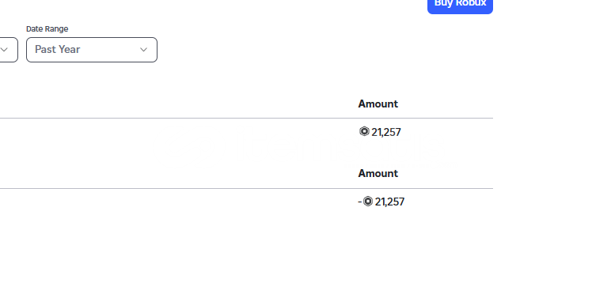Click the minus sign before the Robux icon
Viewport: 611px width, 294px height.
[x=359, y=202]
